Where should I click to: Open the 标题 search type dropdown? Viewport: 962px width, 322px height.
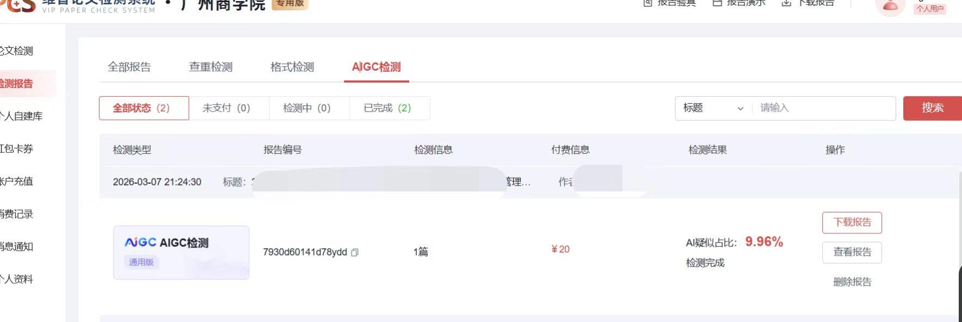click(x=713, y=108)
